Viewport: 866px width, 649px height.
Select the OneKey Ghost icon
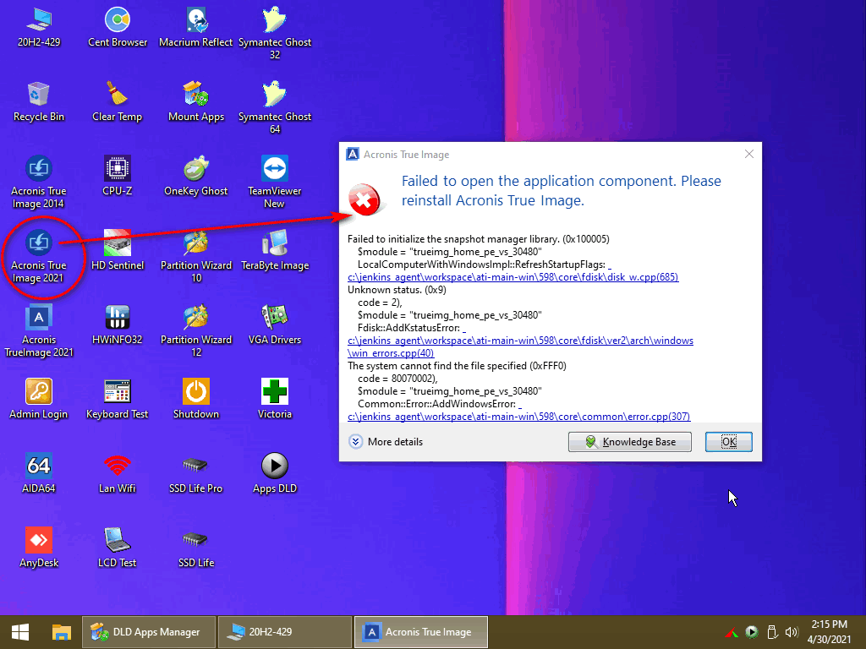(x=196, y=177)
